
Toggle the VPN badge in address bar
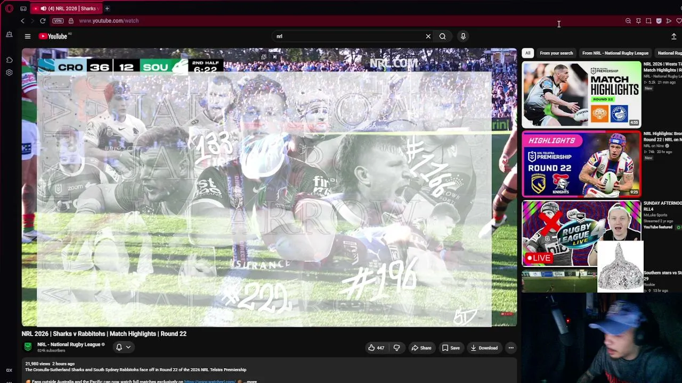[58, 21]
